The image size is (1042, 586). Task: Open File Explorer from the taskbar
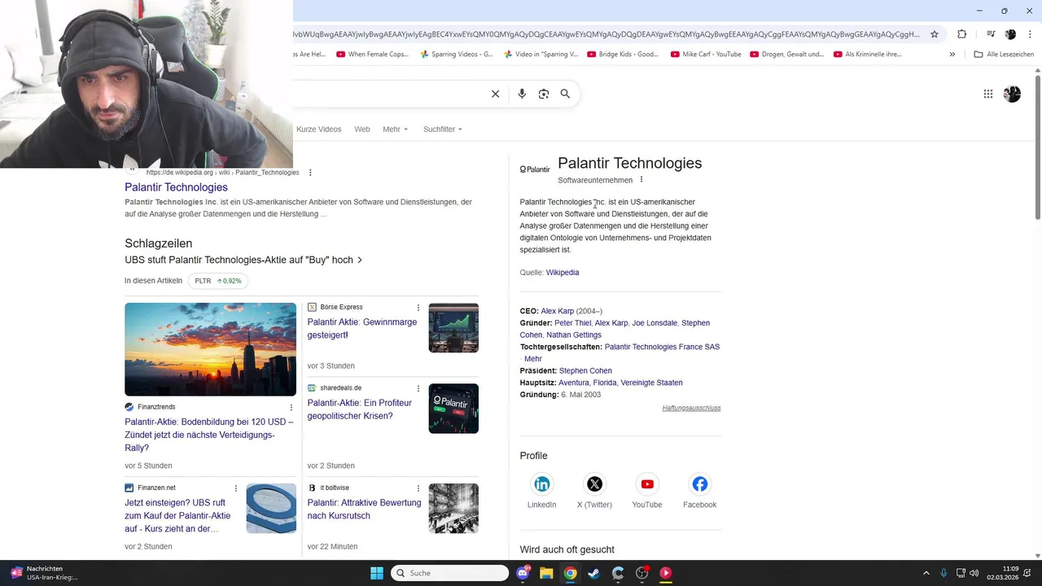[x=546, y=573]
